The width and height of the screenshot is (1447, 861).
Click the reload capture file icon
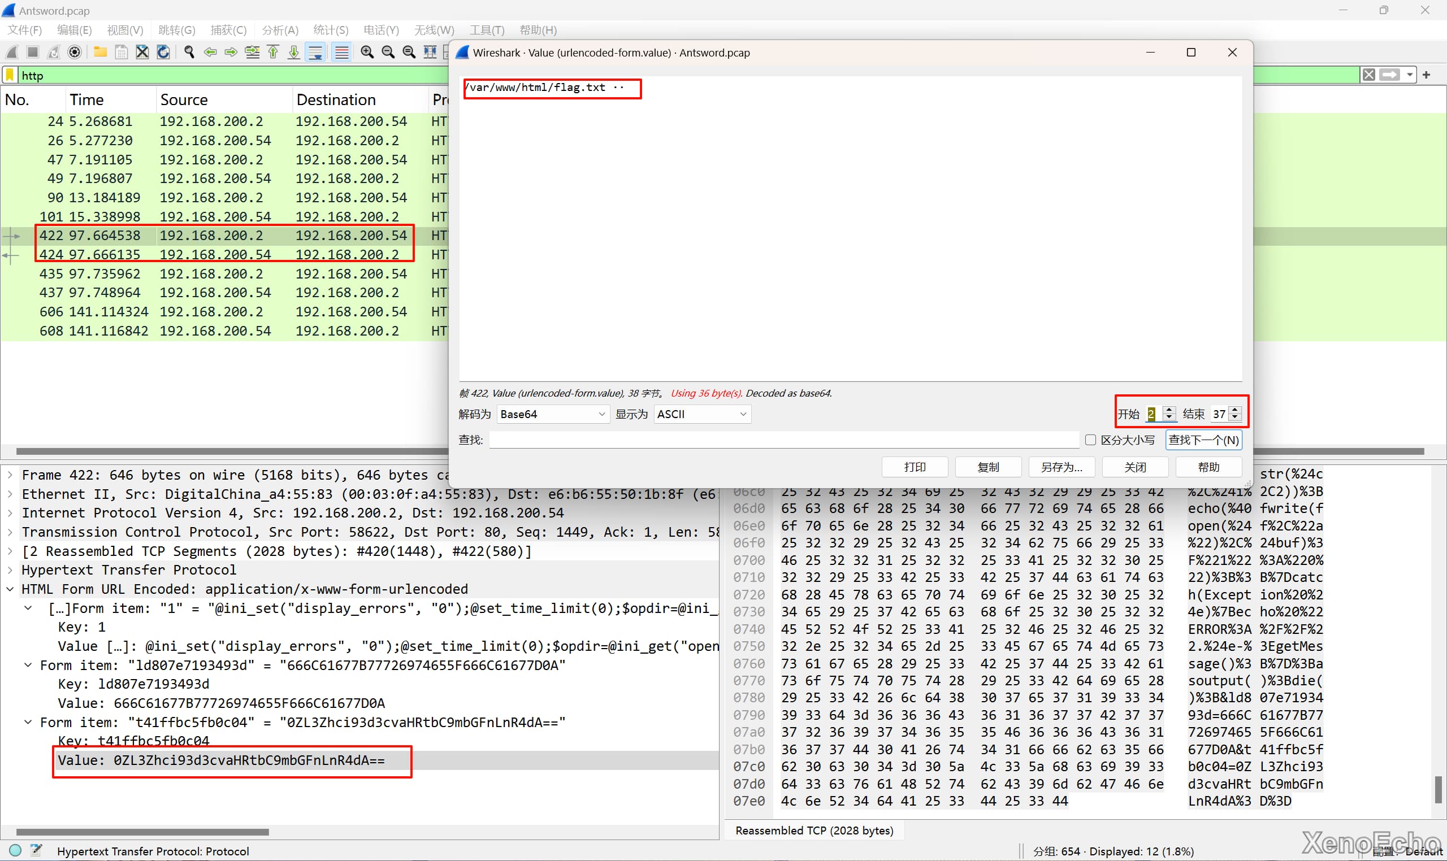(x=164, y=53)
